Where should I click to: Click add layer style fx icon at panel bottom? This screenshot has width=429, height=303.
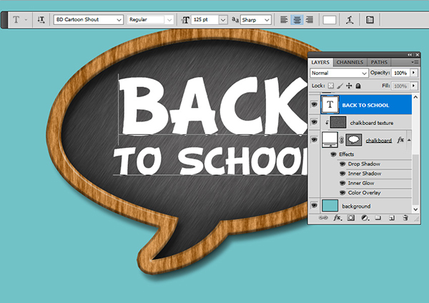tap(337, 218)
